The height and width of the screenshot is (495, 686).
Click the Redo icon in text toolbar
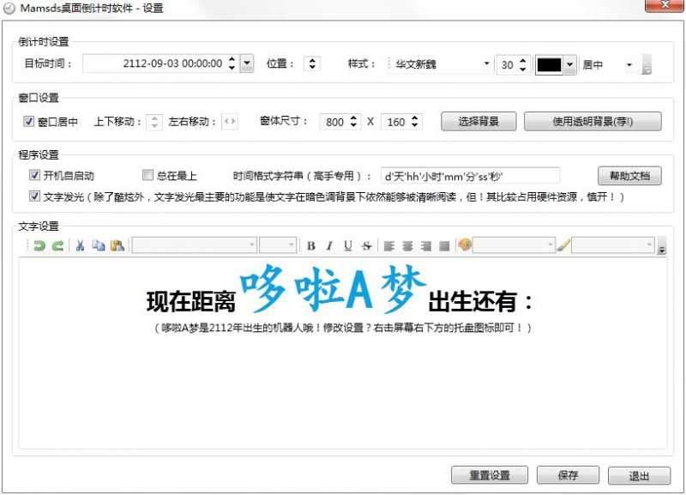(57, 244)
